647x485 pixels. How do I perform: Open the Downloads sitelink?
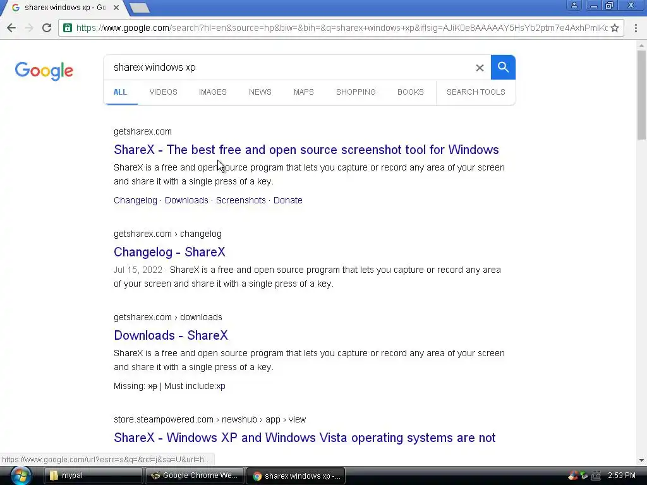(186, 200)
